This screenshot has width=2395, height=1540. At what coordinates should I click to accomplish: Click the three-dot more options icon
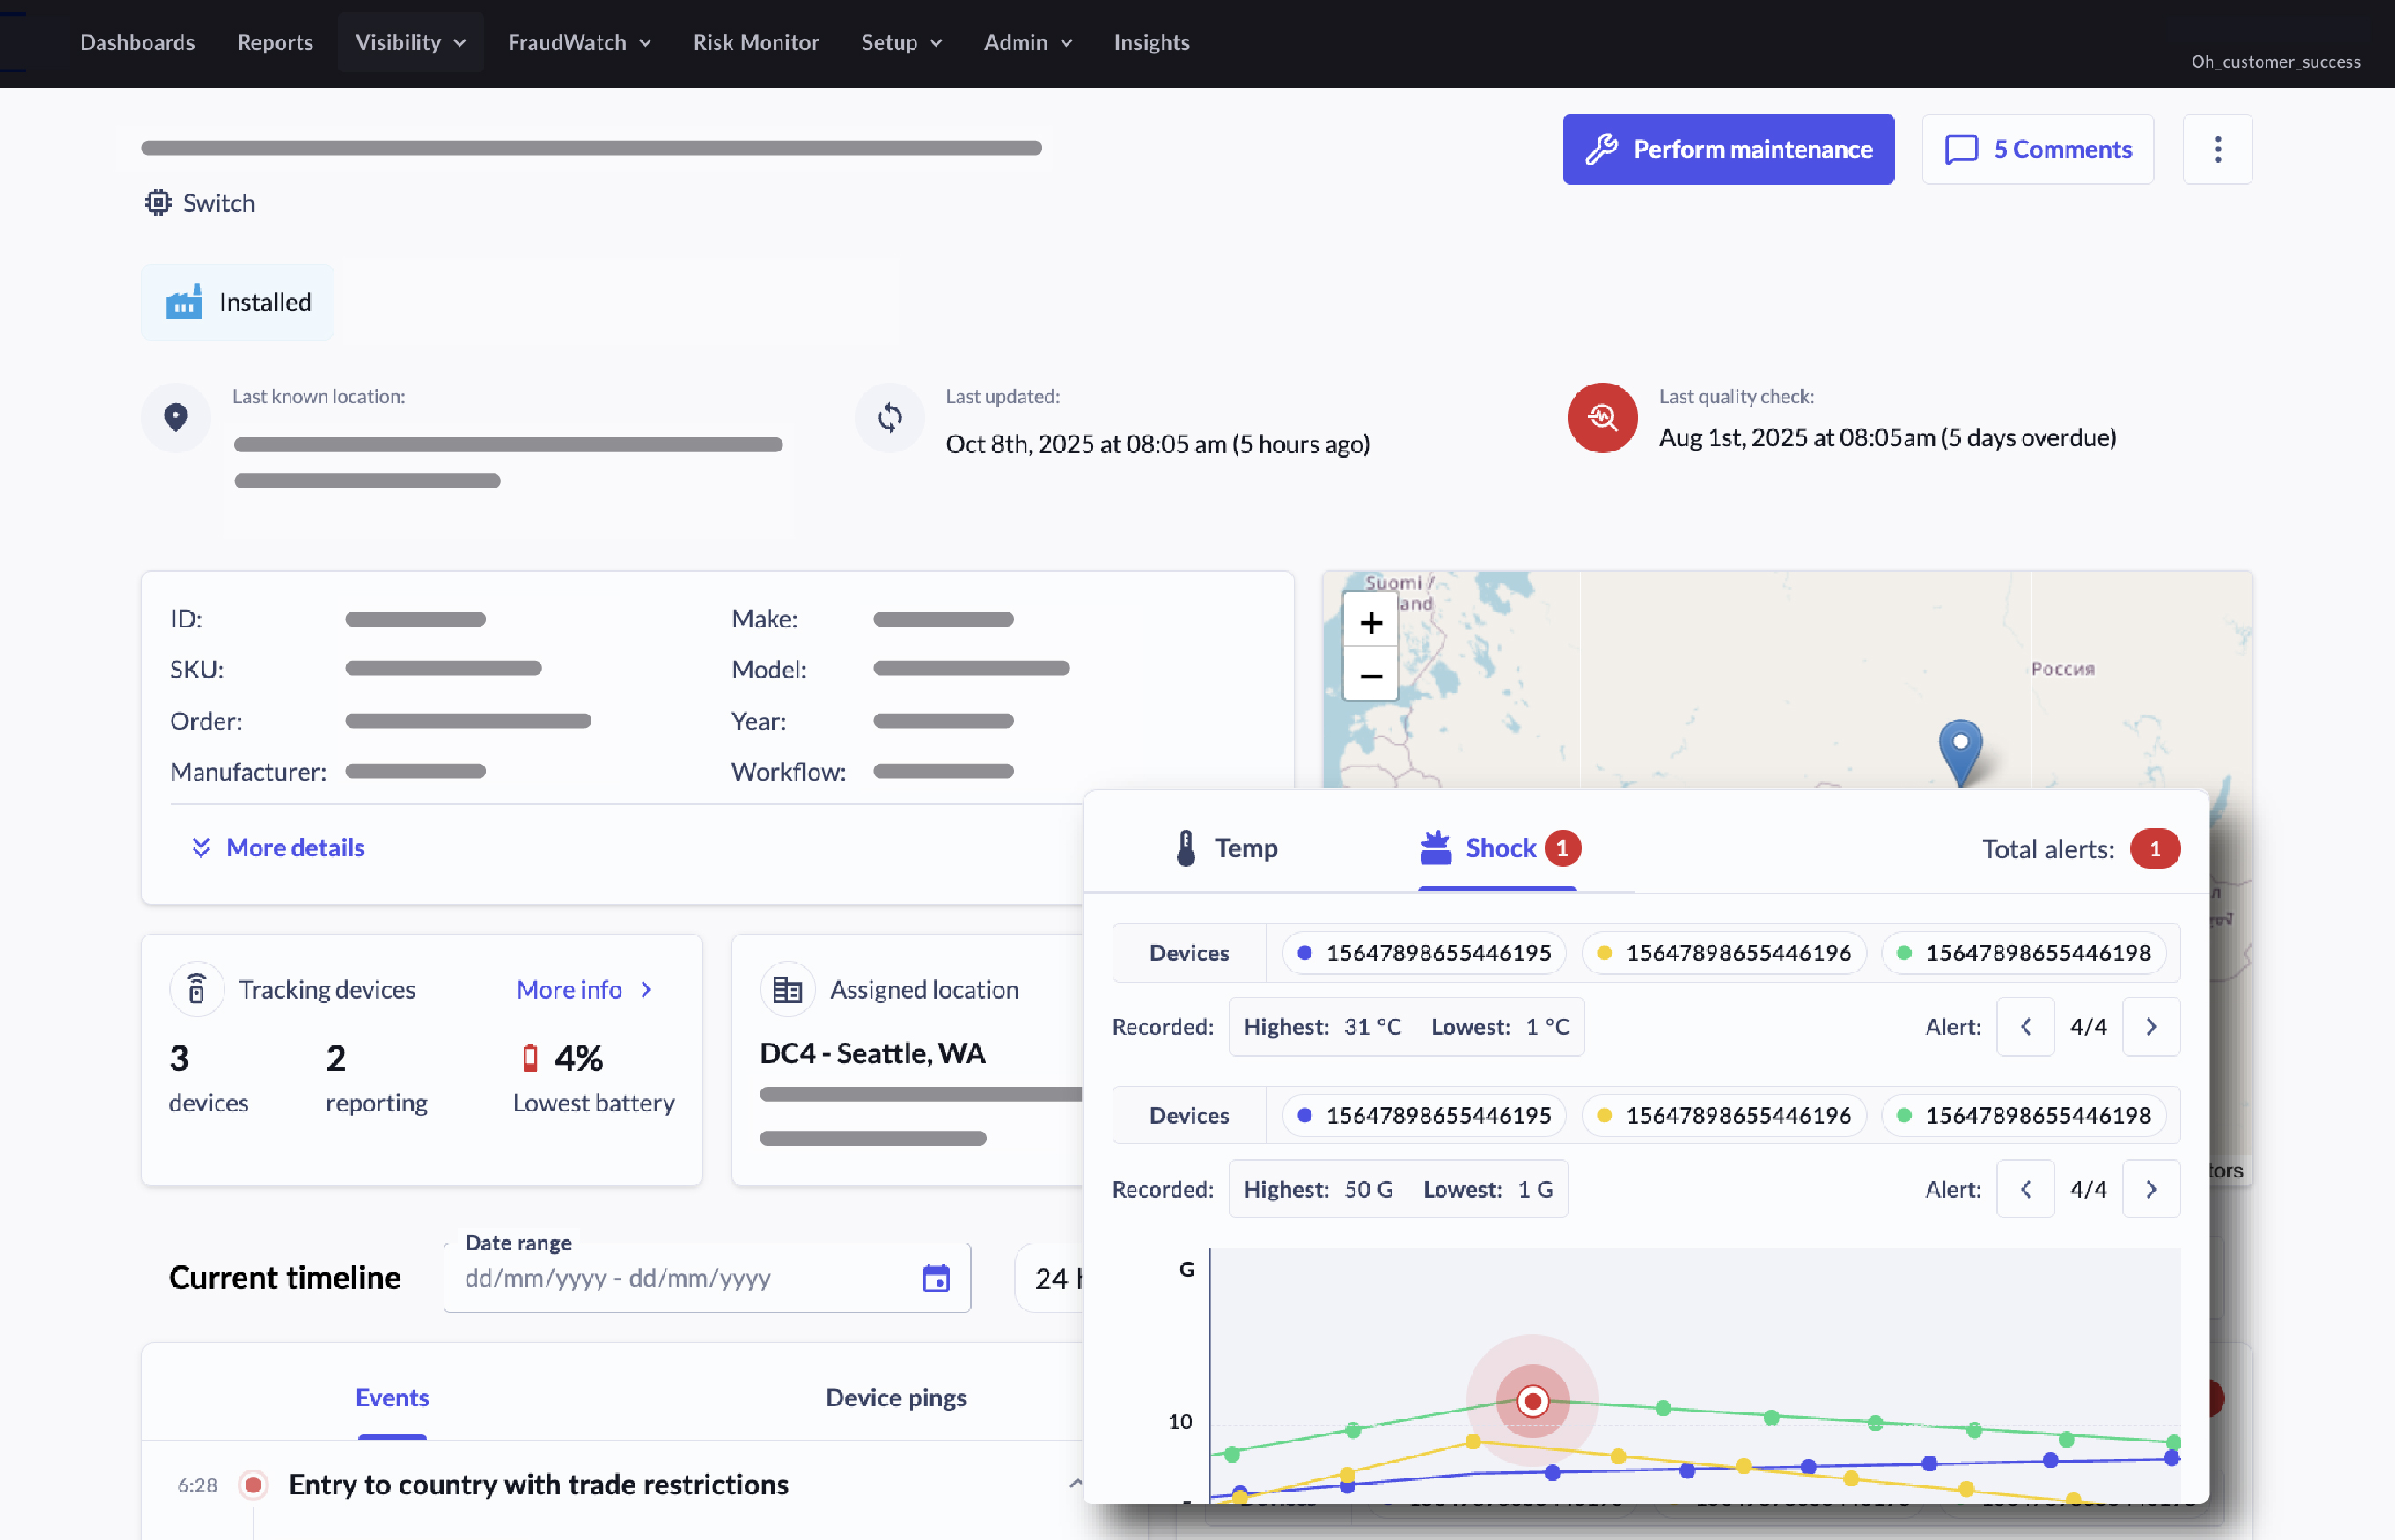2217,149
